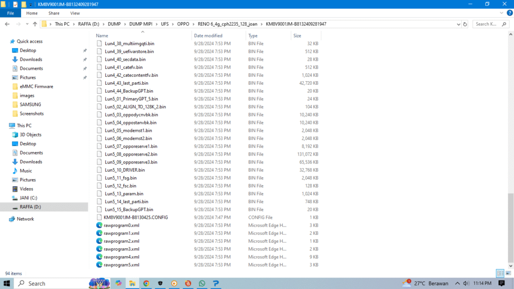
Task: Click UFS in the address breadcrumb
Action: point(165,24)
